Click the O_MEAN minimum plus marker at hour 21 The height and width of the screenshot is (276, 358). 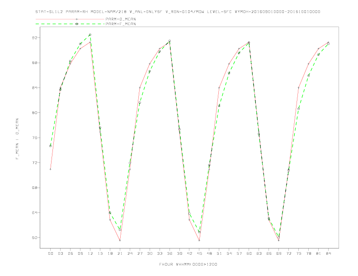(120, 240)
